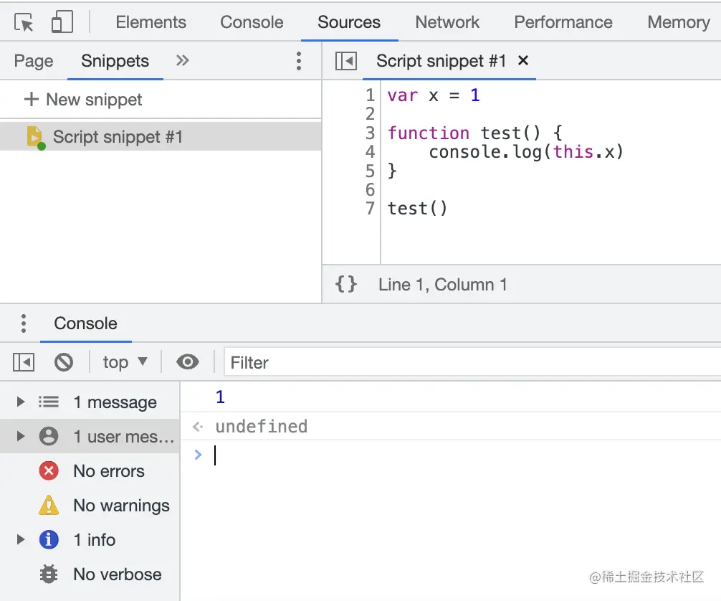This screenshot has width=721, height=601.
Task: Open the Snippets pane three-dot menu
Action: tap(299, 61)
